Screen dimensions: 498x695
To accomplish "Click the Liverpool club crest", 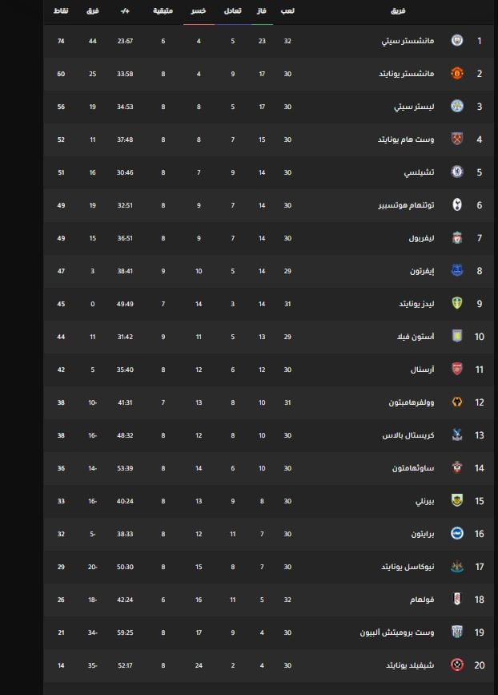I will tap(457, 238).
